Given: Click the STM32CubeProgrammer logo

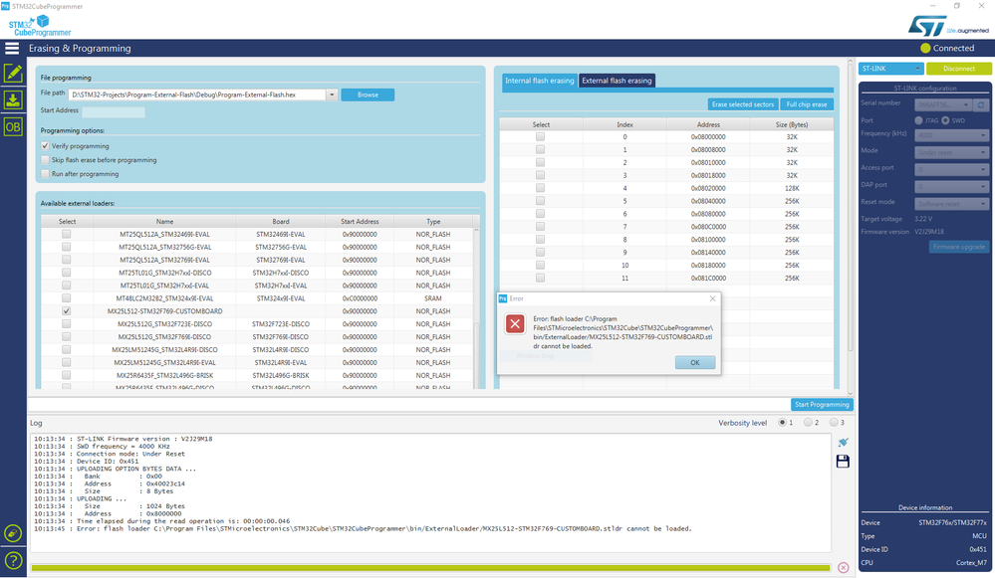Looking at the screenshot, I should 40,26.
